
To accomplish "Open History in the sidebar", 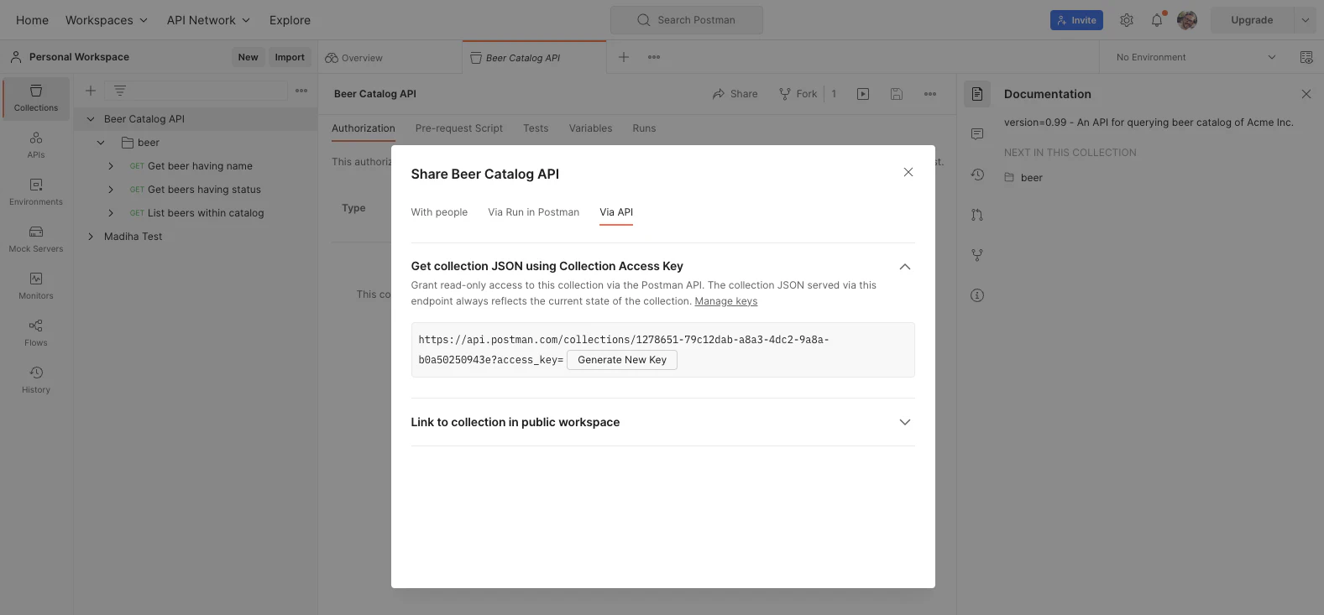I will pyautogui.click(x=36, y=379).
